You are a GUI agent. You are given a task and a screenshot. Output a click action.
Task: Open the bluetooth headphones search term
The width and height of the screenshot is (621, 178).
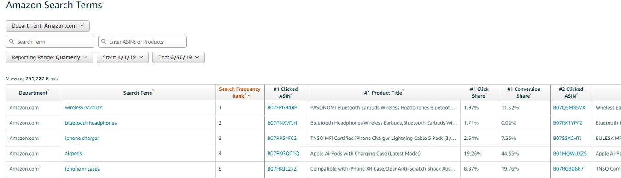[91, 123]
